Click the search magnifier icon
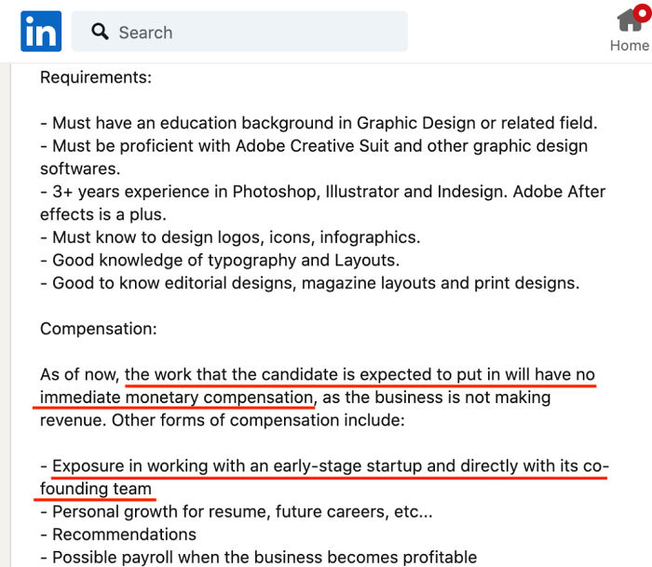 (x=100, y=33)
